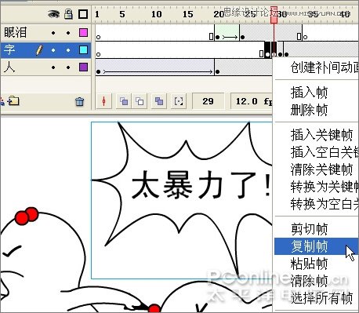359x313 pixels.
Task: Toggle lock dot for 人 layer
Action: point(68,67)
